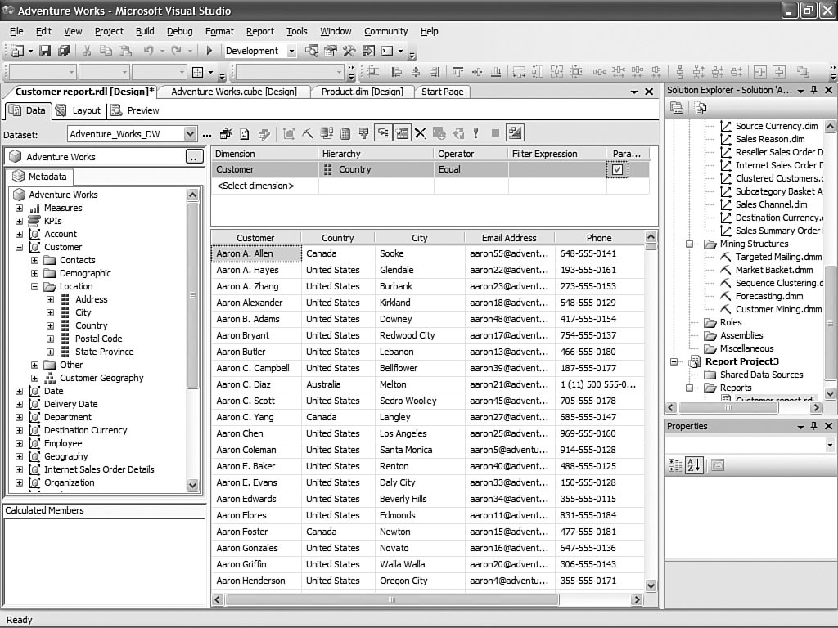Expand the KPIs node
The image size is (838, 628).
tap(20, 221)
